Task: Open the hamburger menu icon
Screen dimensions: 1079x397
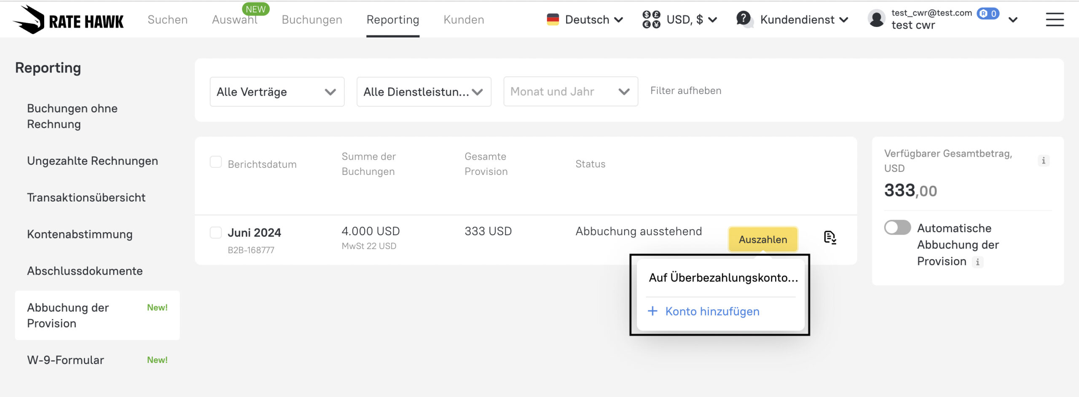Action: (x=1055, y=20)
